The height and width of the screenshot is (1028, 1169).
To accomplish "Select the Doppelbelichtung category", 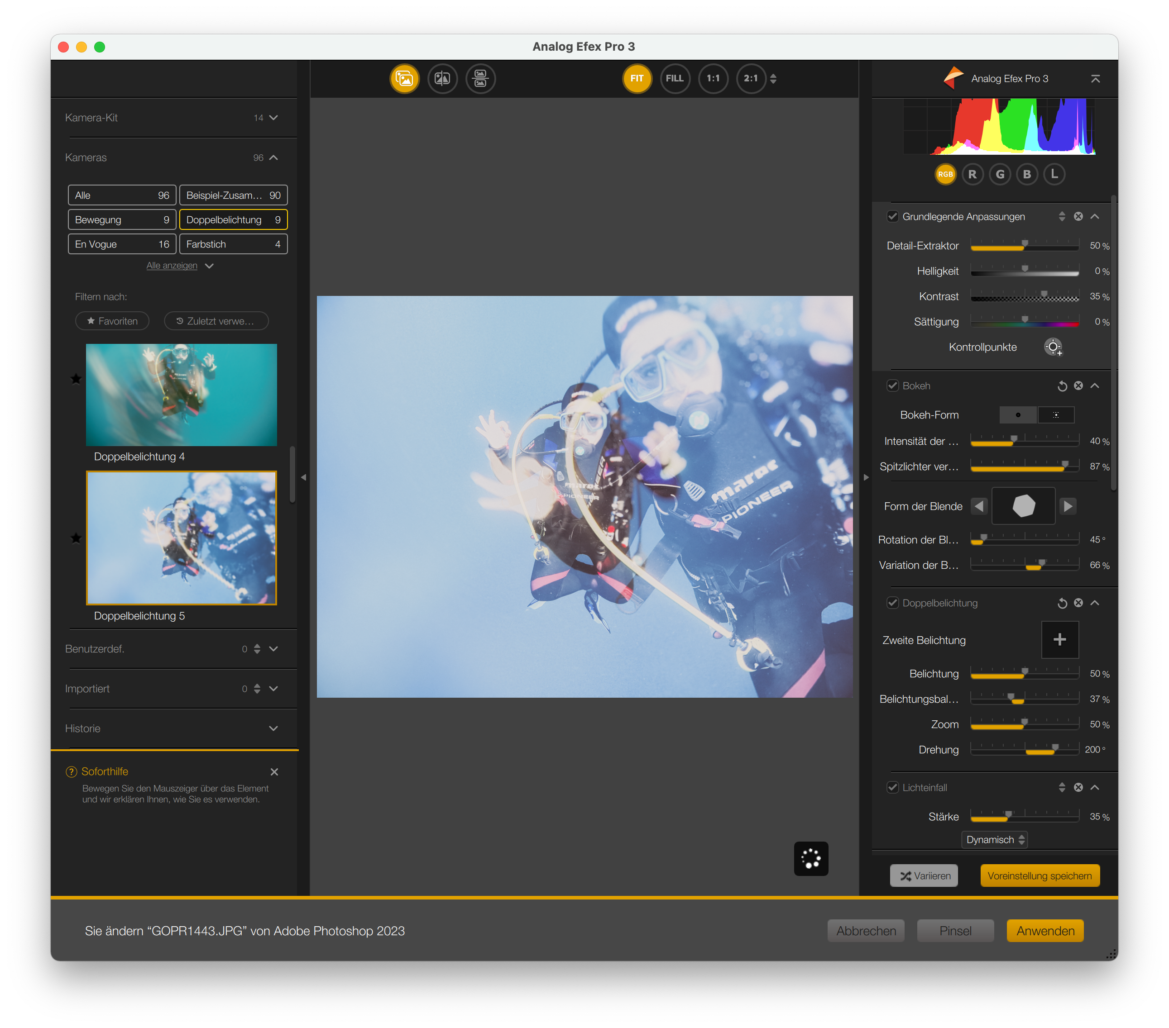I will pyautogui.click(x=233, y=220).
